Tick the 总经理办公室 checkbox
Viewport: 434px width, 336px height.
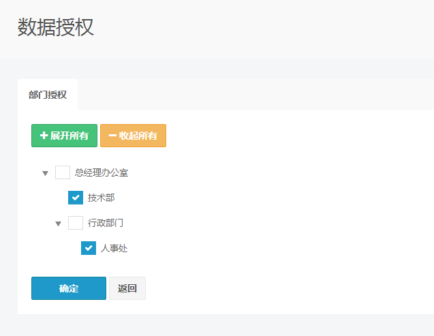click(63, 172)
